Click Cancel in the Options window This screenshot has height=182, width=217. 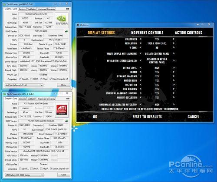coord(194,117)
